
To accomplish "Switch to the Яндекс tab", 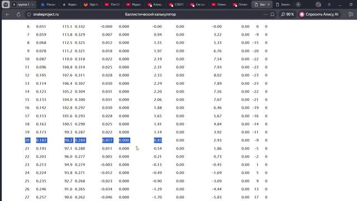I will (70, 4).
